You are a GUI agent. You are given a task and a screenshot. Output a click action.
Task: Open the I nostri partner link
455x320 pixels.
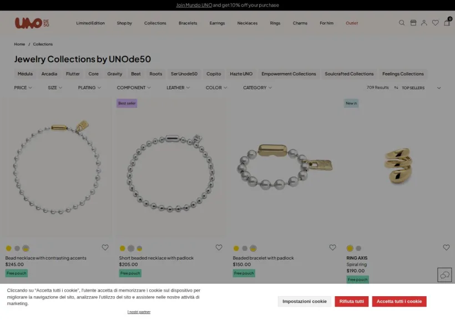click(139, 312)
